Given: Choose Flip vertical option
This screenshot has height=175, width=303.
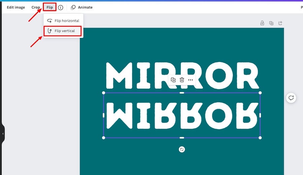Looking at the screenshot, I should 62,31.
